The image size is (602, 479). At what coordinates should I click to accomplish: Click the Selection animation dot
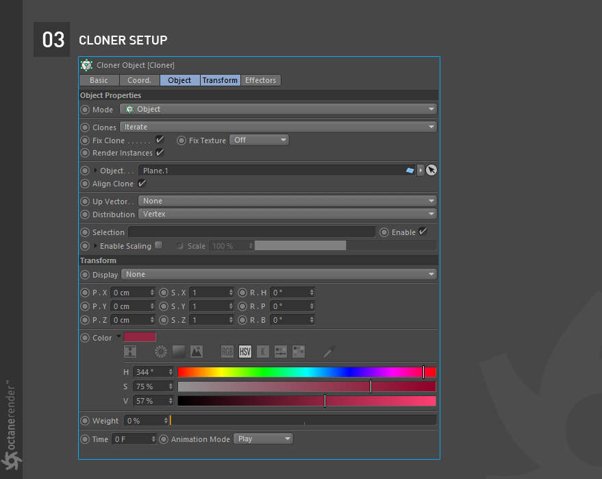(85, 232)
